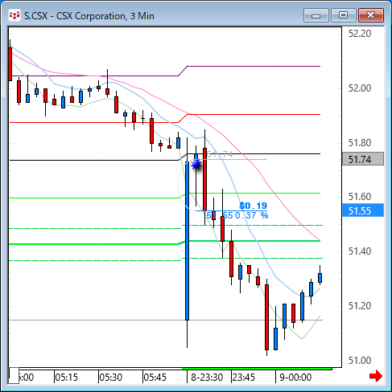Close the S.CSX chart window

371,15
